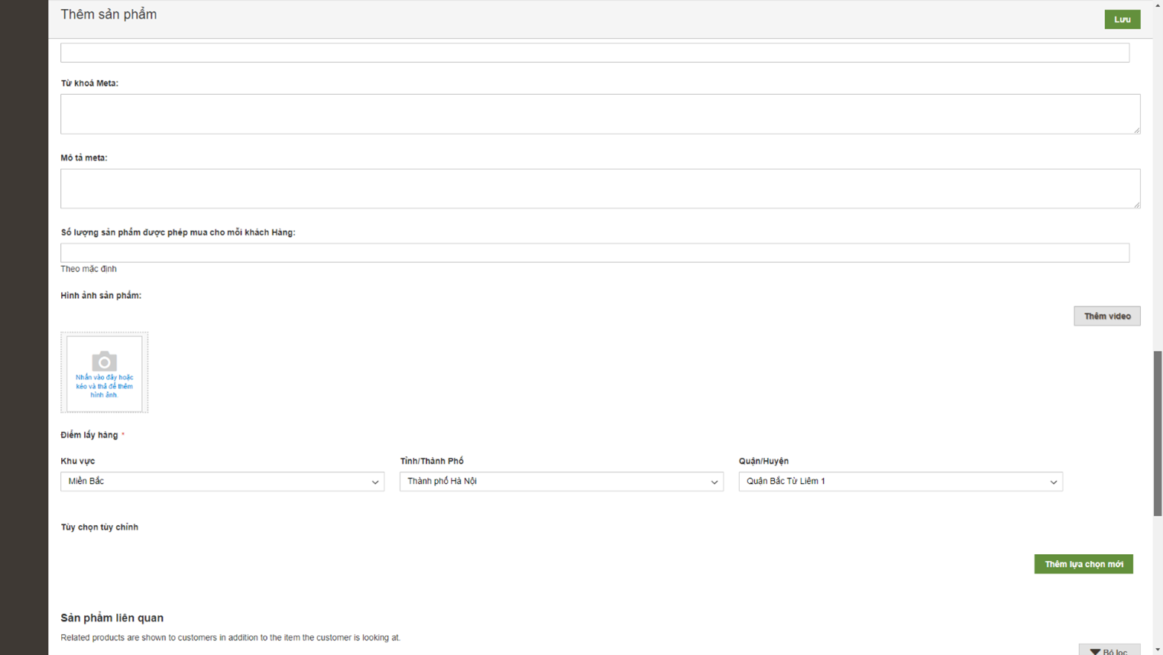1163x655 pixels.
Task: Click resize handle of Mô tả meta box
Action: pyautogui.click(x=1136, y=204)
